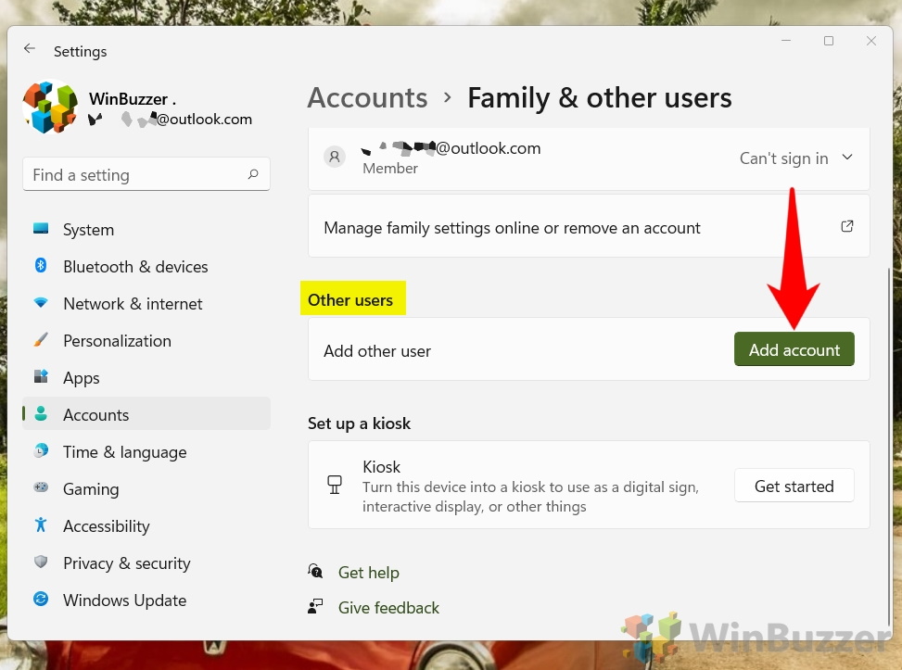Image resolution: width=902 pixels, height=670 pixels.
Task: Open the Give feedback link
Action: click(388, 607)
